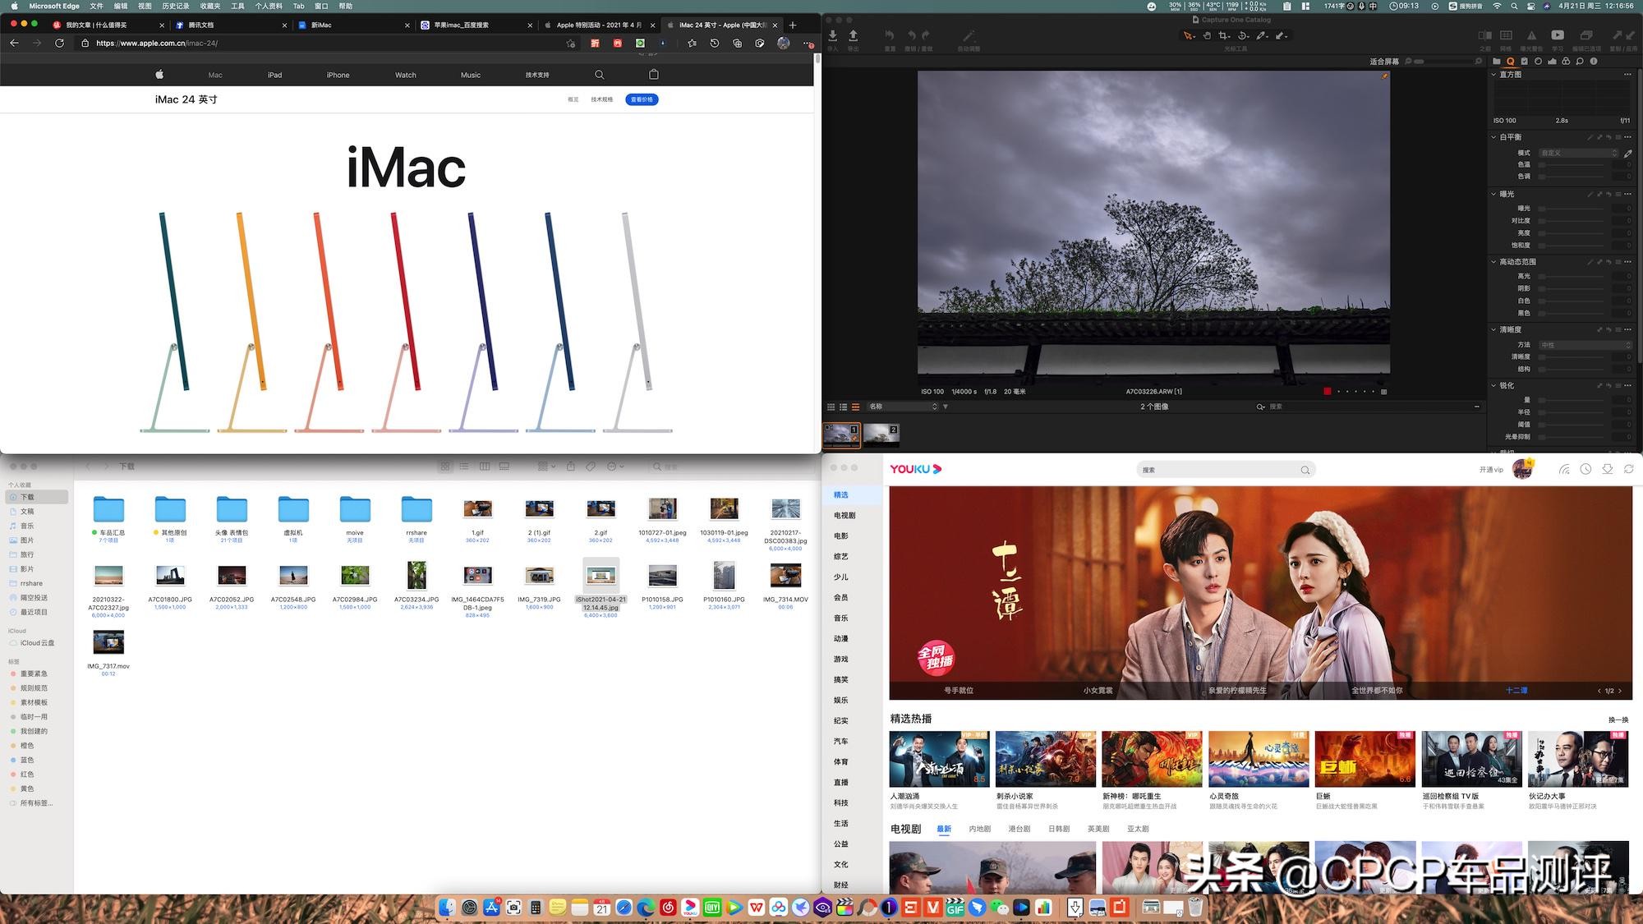Switch Finder to icon view

point(444,466)
